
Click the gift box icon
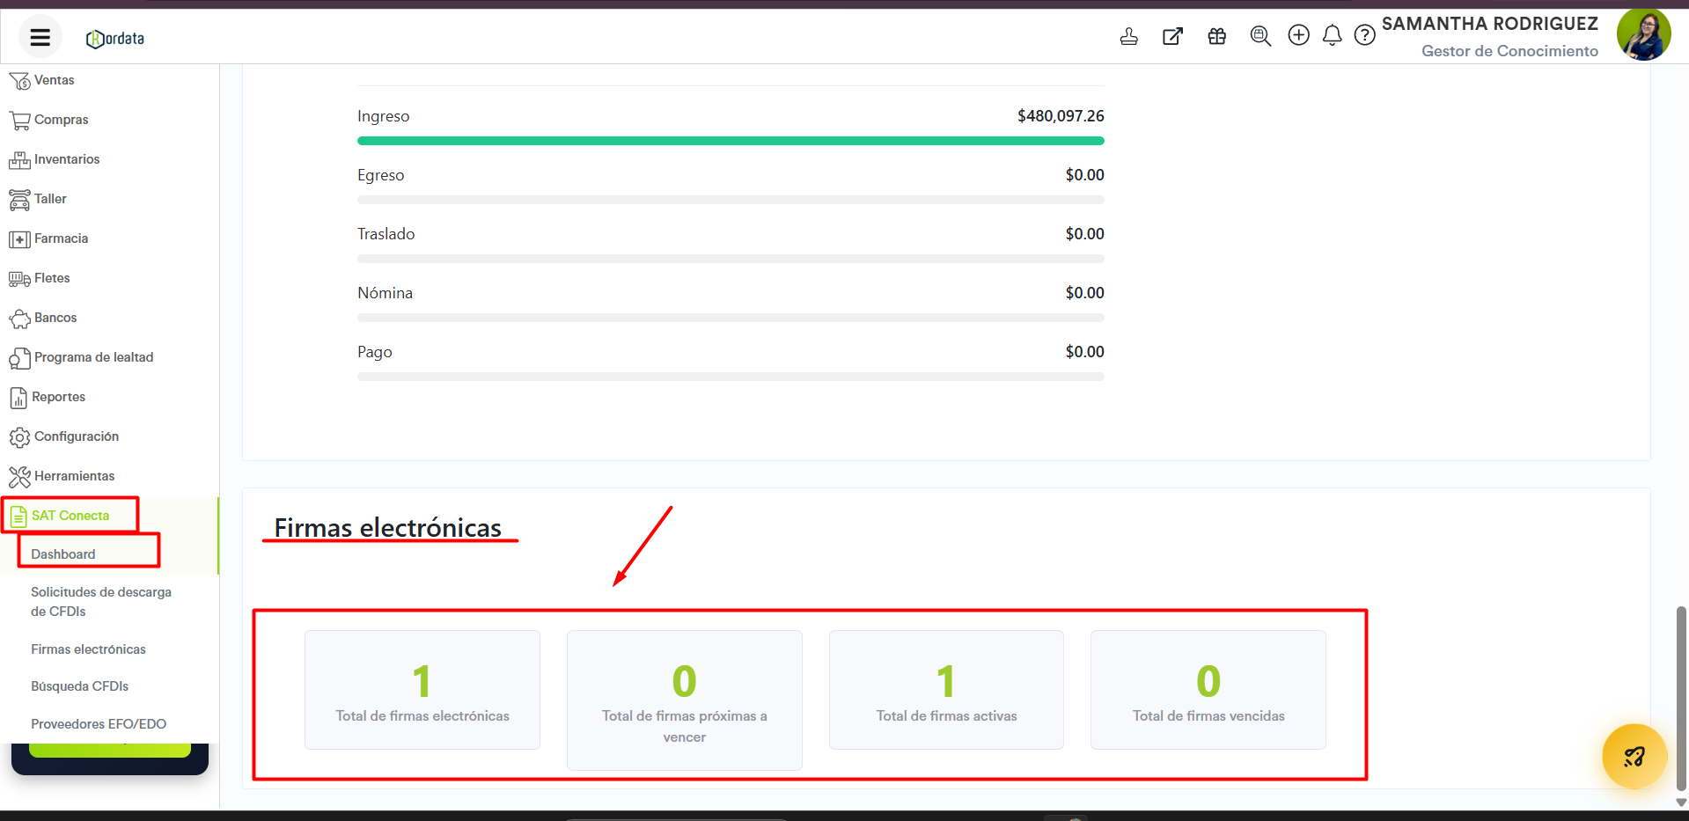(1216, 36)
